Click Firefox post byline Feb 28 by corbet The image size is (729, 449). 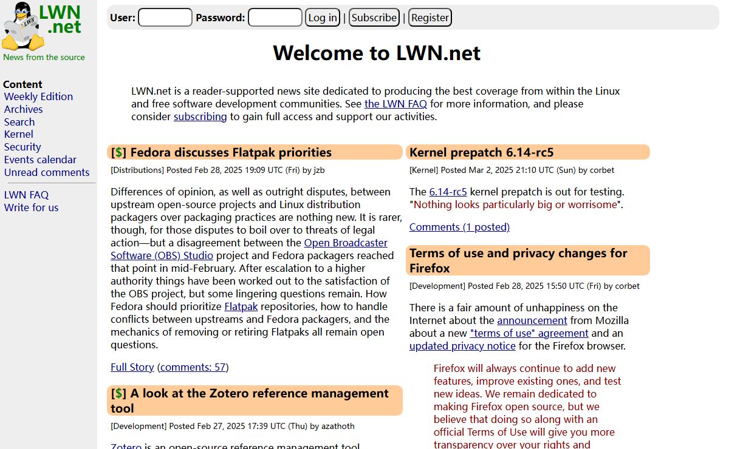[525, 286]
